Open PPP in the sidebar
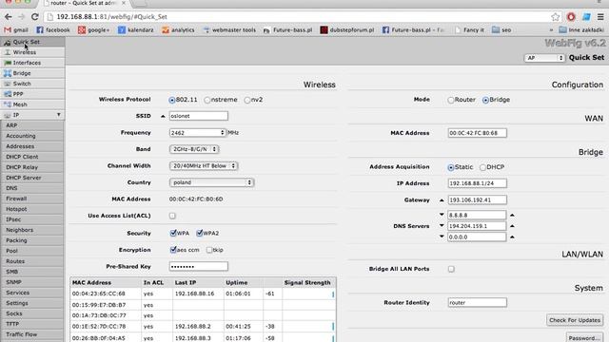 tap(32, 94)
